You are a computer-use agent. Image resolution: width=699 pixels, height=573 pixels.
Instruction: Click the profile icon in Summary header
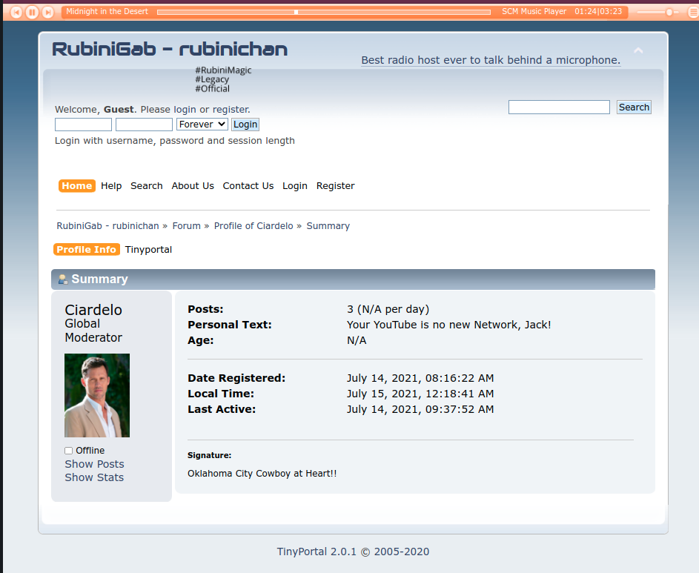tap(63, 279)
